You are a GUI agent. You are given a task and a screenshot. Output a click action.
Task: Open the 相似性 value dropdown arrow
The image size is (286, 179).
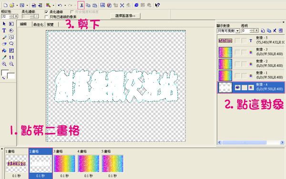(x=16, y=16)
